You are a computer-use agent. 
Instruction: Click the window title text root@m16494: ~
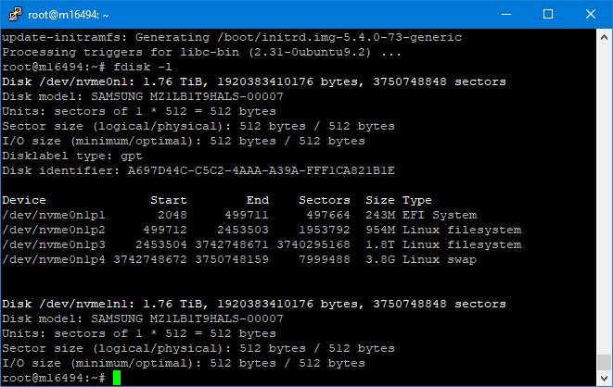tap(69, 15)
